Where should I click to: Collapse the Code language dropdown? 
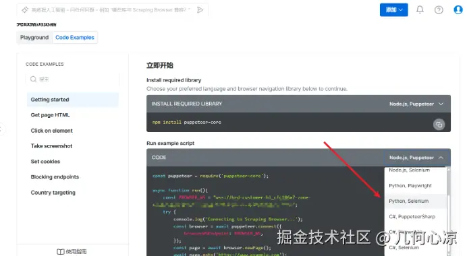pyautogui.click(x=416, y=158)
